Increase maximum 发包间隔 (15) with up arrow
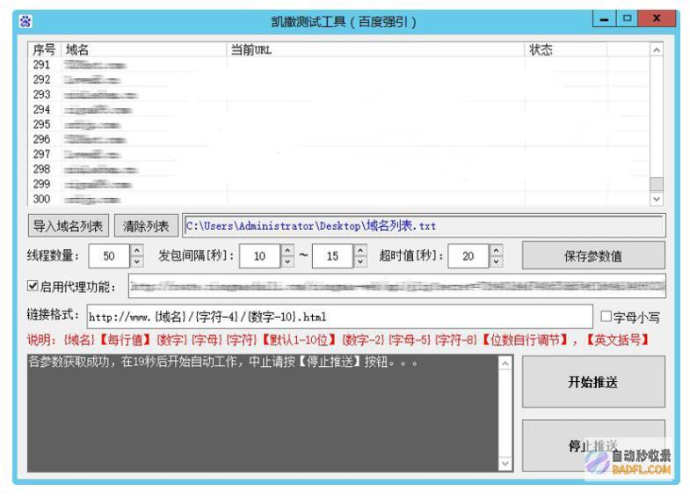690x499 pixels. tap(360, 251)
